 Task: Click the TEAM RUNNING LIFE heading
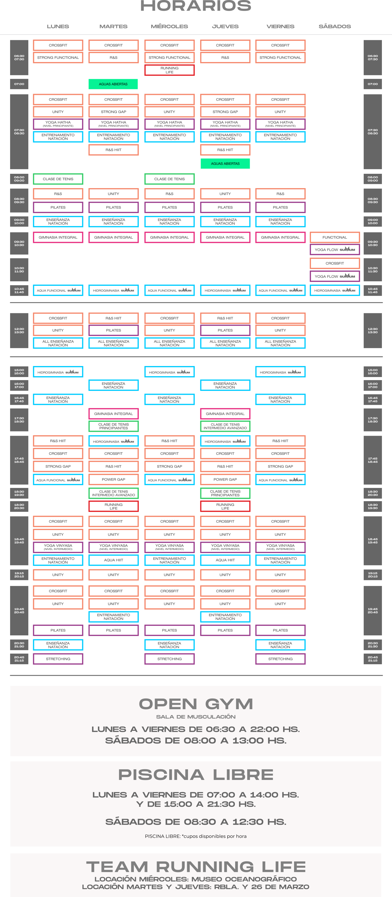(196, 866)
